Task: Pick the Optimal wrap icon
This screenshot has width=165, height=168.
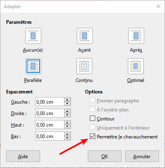Action: pos(136,66)
